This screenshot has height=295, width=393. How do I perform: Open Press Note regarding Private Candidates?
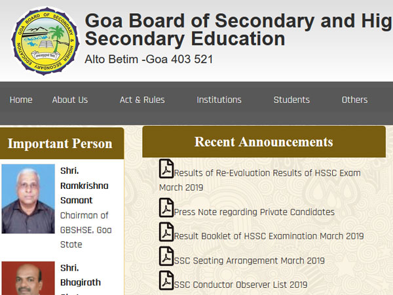click(254, 212)
